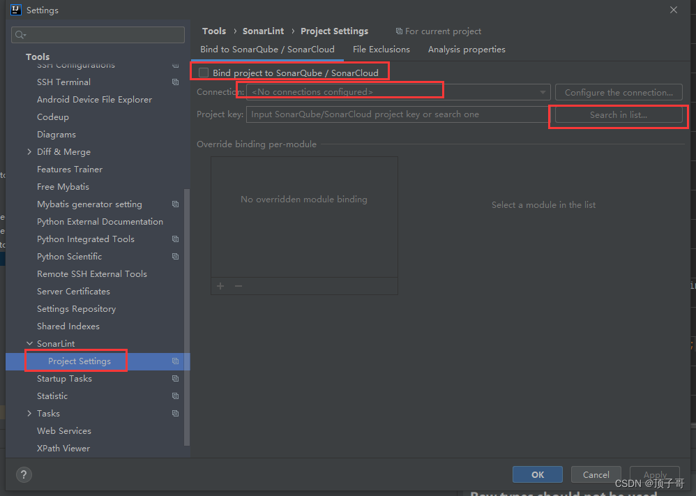Click the settings search field

coord(98,35)
